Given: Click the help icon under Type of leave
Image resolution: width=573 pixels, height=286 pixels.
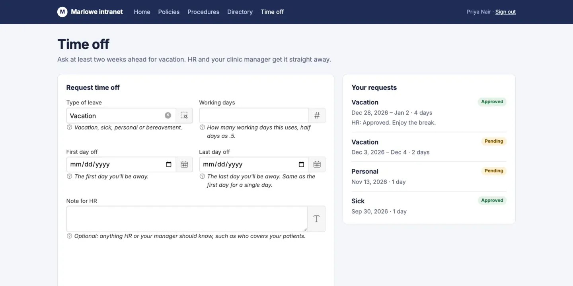Looking at the screenshot, I should point(69,128).
